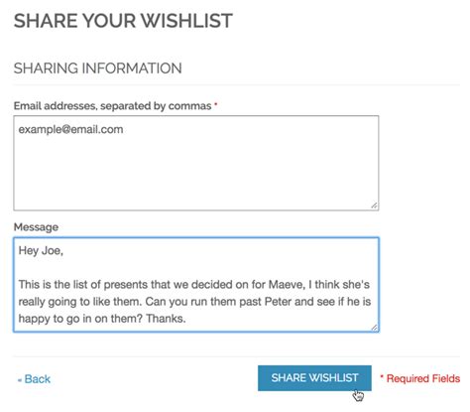Place cursor after 'Thanks.' in message
Image resolution: width=470 pixels, height=412 pixels.
186,319
